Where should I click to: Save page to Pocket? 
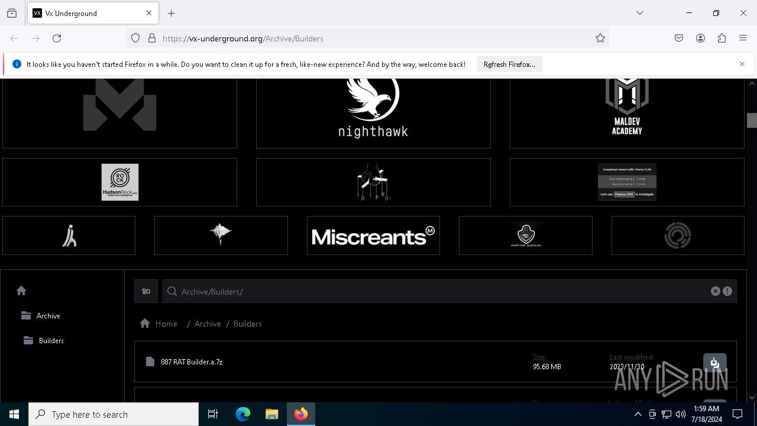point(679,38)
